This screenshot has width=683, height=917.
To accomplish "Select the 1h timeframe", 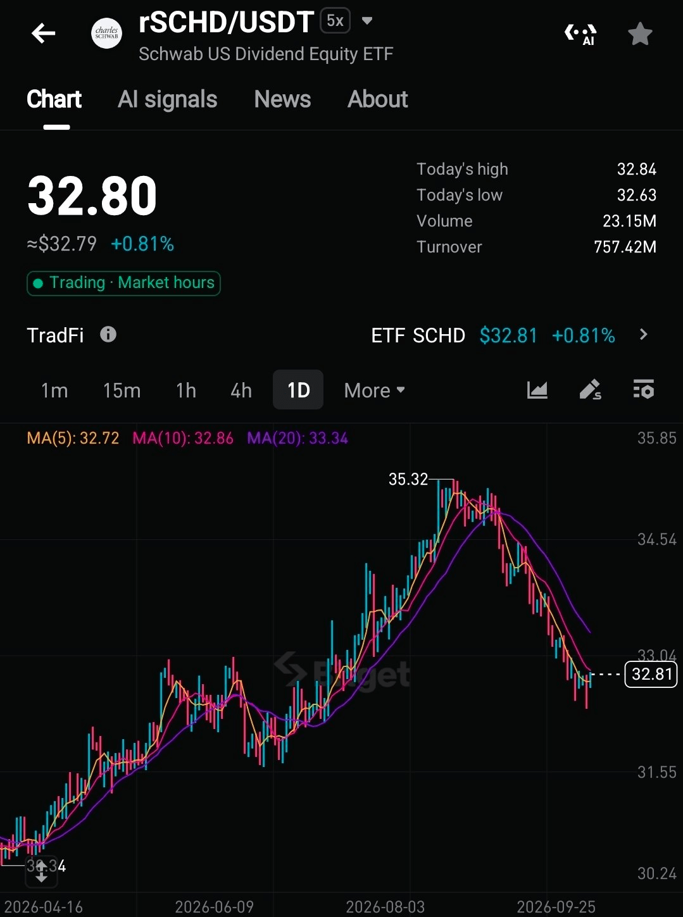I will [x=186, y=390].
